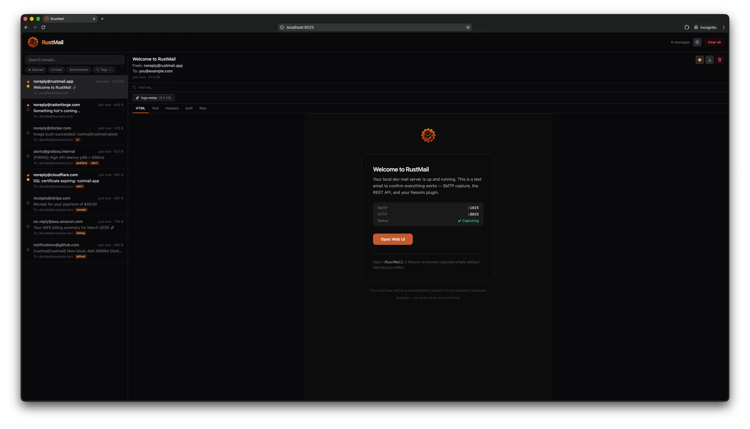Click the SMTP port ':1025' value

pos(473,208)
